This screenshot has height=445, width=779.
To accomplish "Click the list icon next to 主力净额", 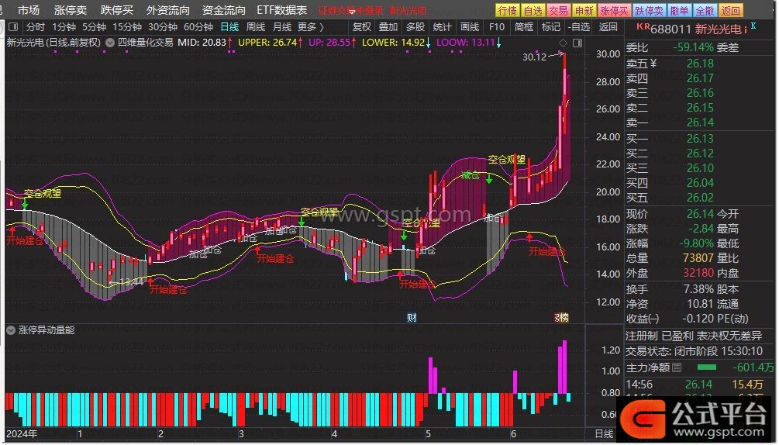I will 676,368.
